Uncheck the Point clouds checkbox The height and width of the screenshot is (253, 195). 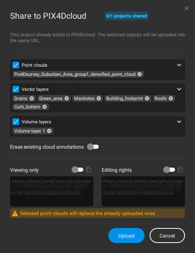[x=16, y=65]
